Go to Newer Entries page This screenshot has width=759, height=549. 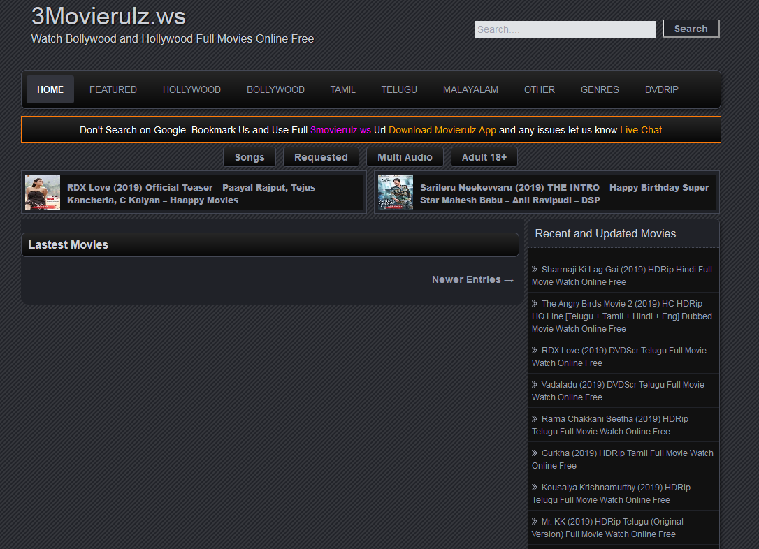472,279
